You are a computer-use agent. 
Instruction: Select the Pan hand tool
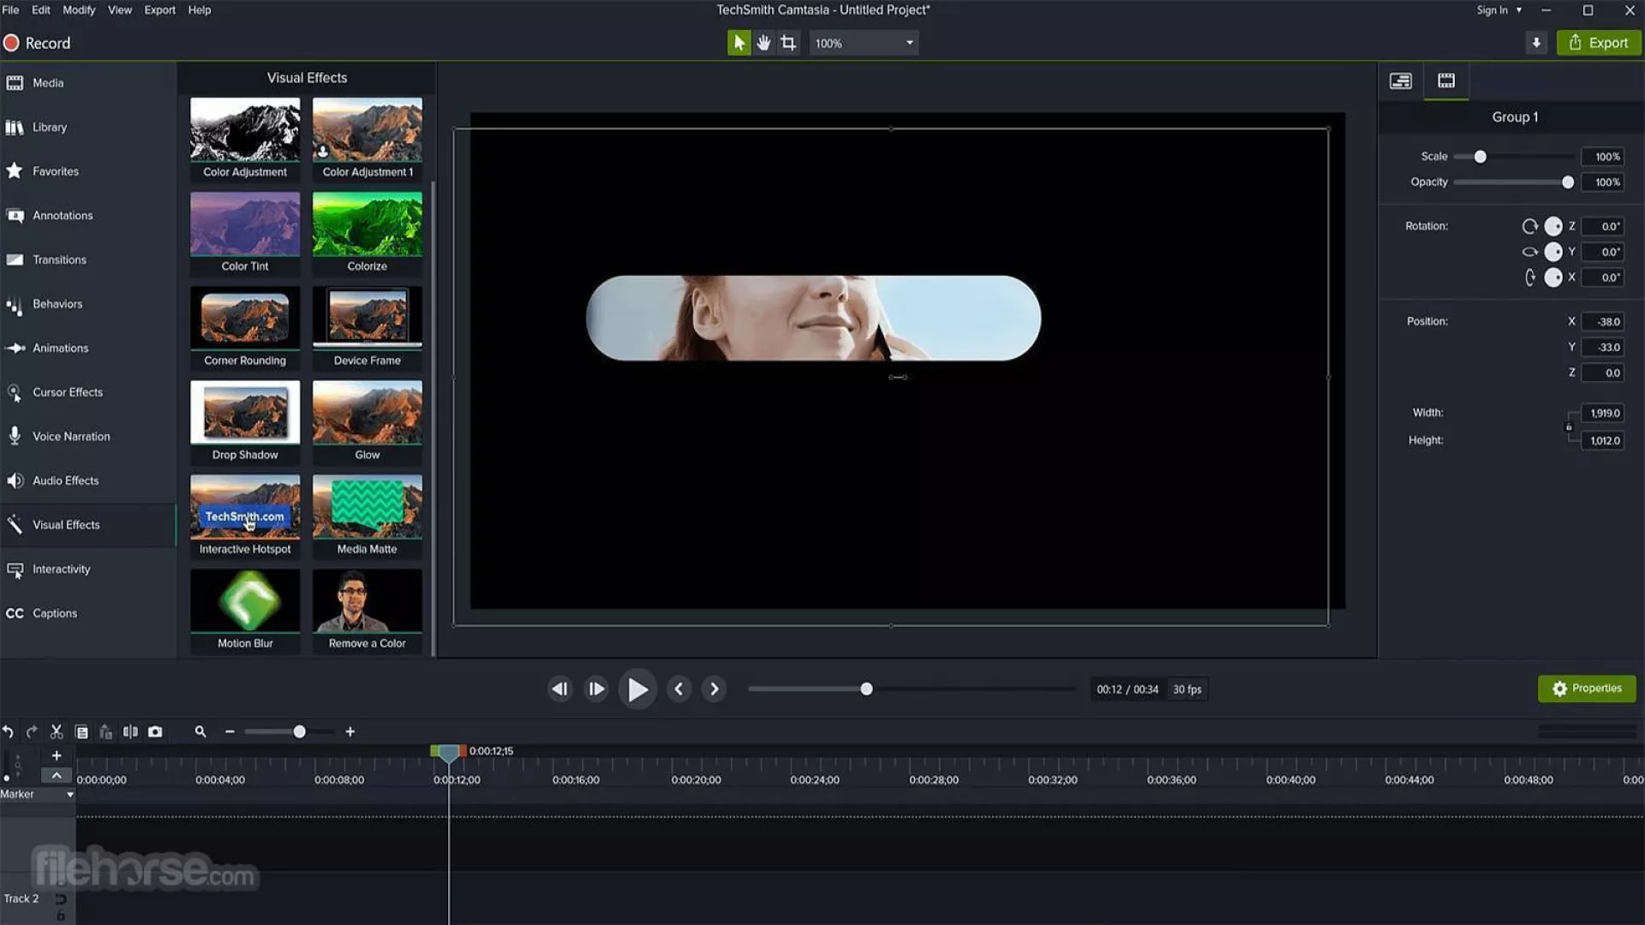pos(763,43)
